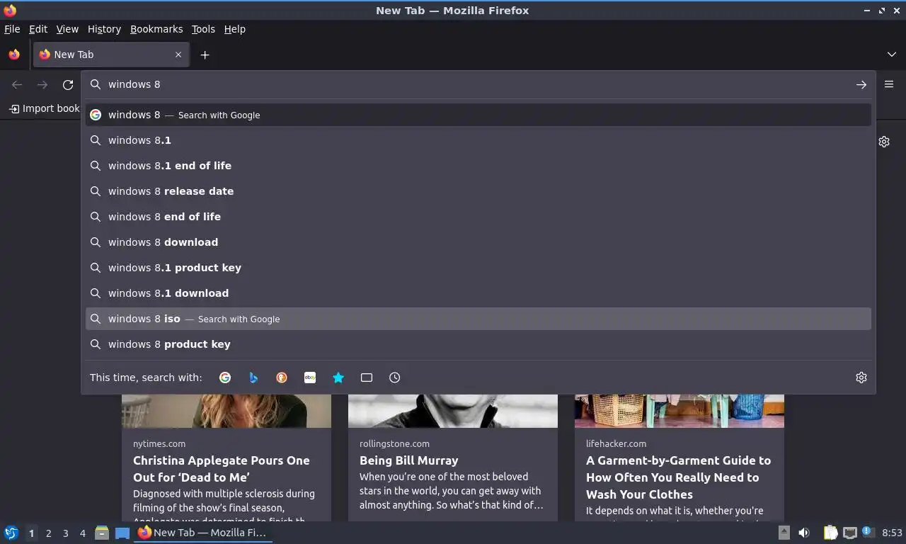Open the Firefox application hamburger menu
The width and height of the screenshot is (906, 544).
889,84
